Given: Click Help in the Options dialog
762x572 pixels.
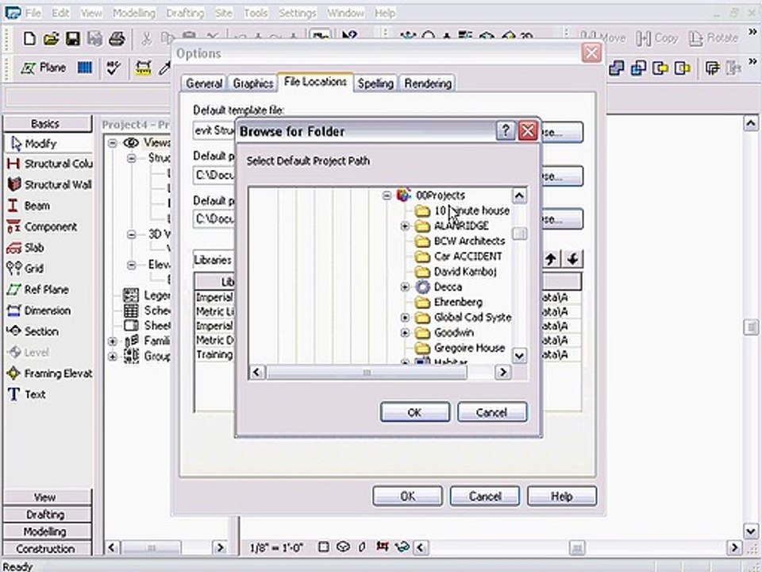Looking at the screenshot, I should pos(562,496).
